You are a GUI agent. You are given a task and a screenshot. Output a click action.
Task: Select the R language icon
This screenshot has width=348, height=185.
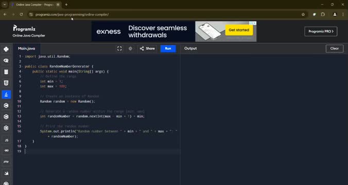(6, 61)
